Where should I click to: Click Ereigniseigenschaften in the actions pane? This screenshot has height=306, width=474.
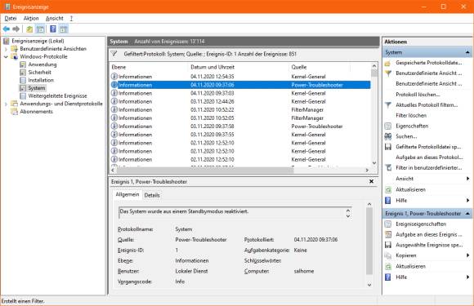coord(421,224)
